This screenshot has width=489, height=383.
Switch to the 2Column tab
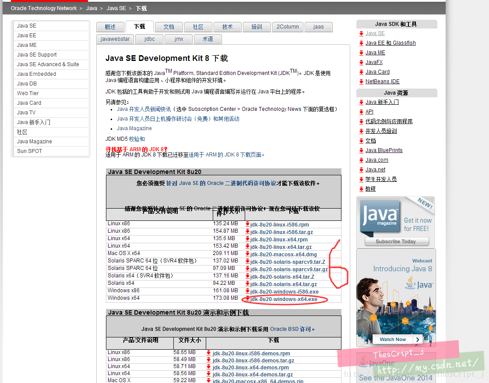pyautogui.click(x=288, y=27)
